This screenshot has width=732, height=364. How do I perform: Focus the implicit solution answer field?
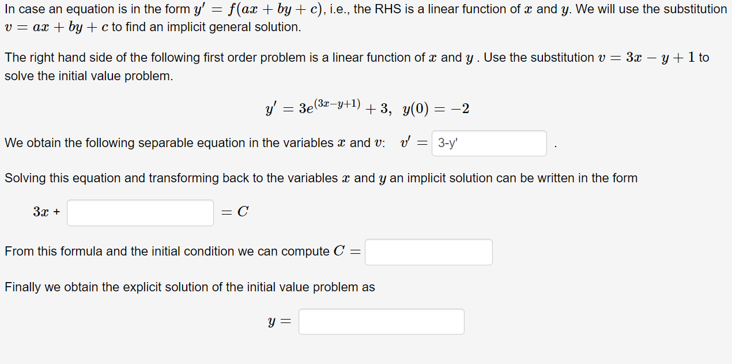tap(140, 212)
